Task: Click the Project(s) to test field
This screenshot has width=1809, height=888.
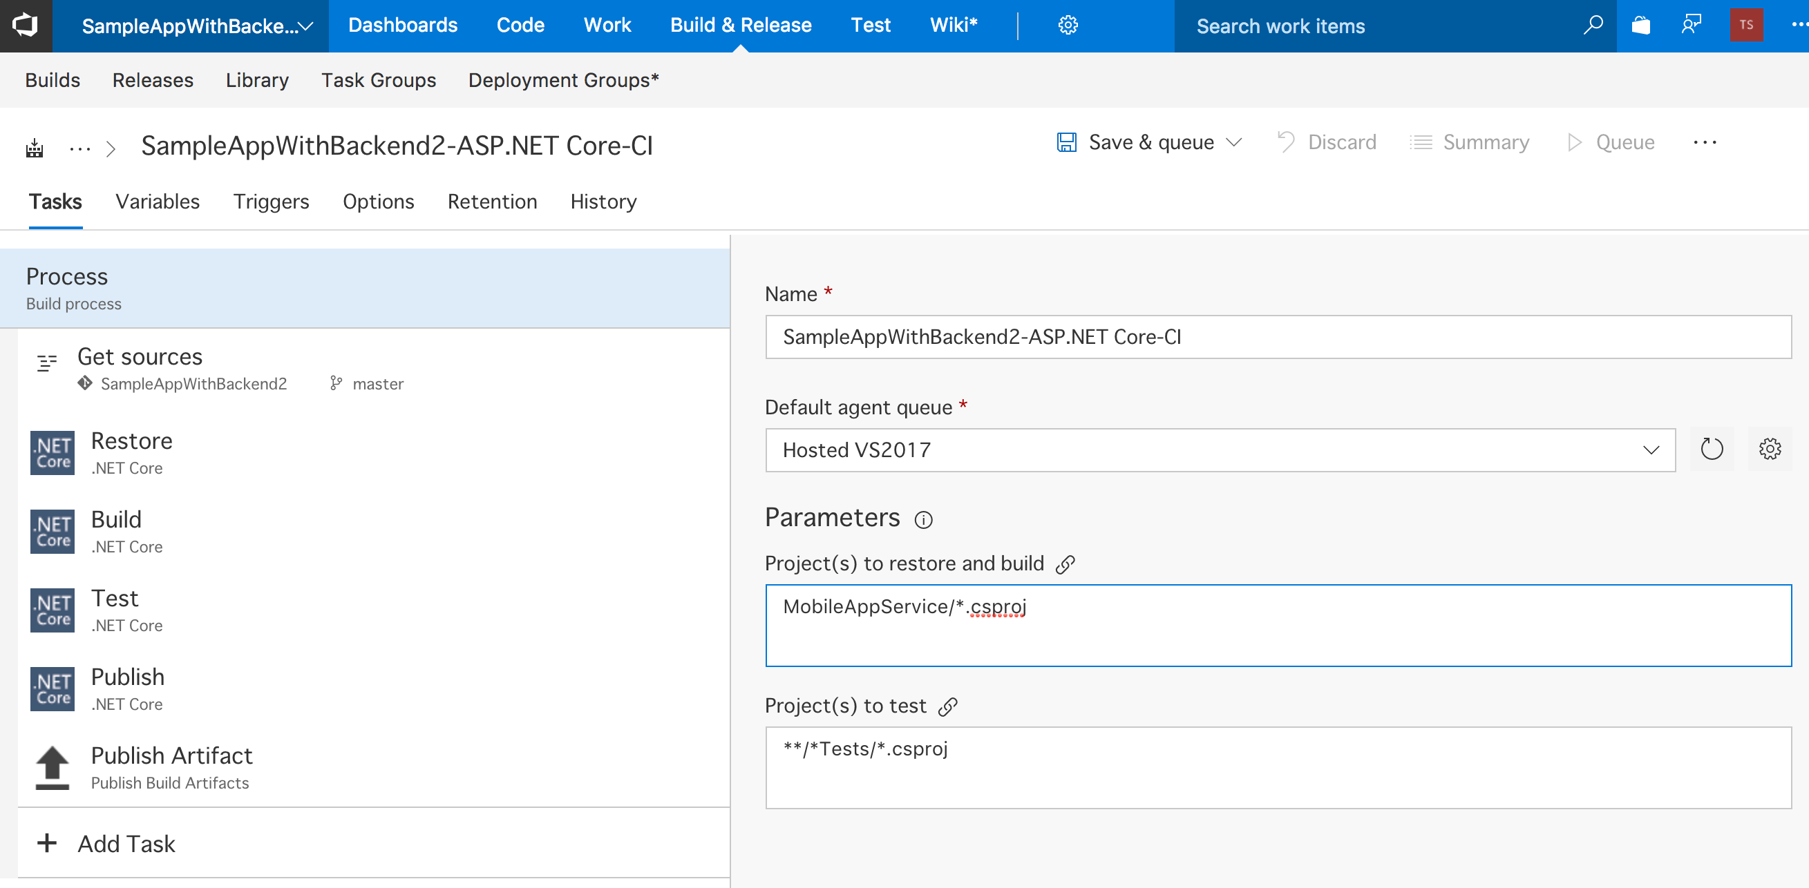Action: (x=1278, y=767)
